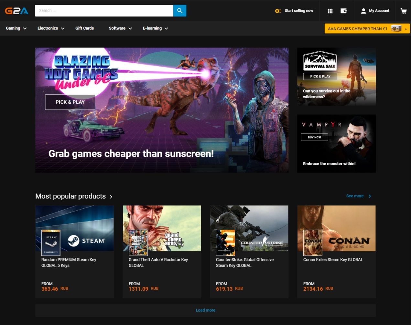Click Embrace the monster within text
The image size is (411, 325).
[x=329, y=164]
